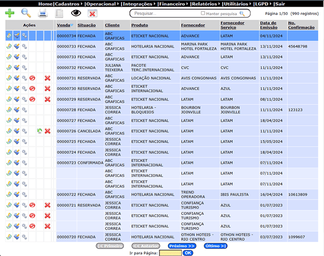
Task: Click the red X window icon in toolbar
Action: point(92,13)
